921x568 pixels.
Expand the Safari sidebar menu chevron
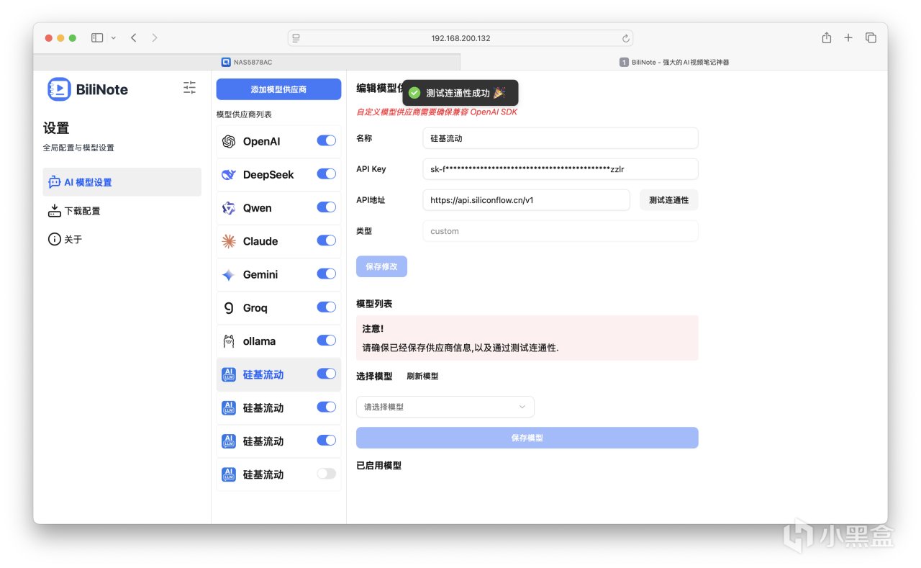[x=114, y=38]
